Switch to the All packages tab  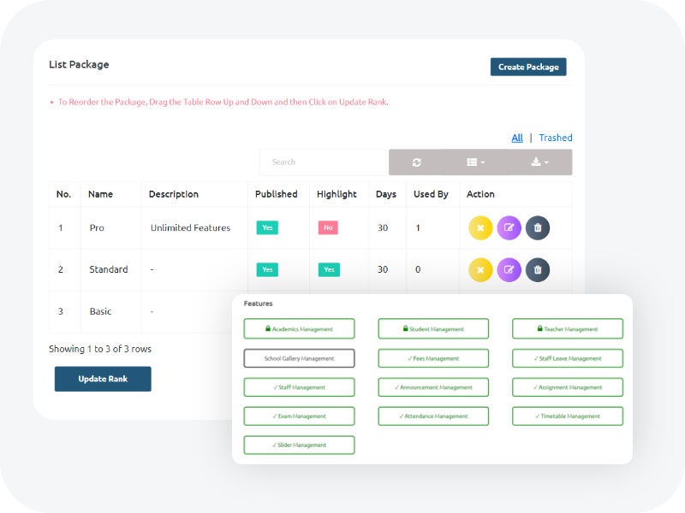(x=517, y=138)
